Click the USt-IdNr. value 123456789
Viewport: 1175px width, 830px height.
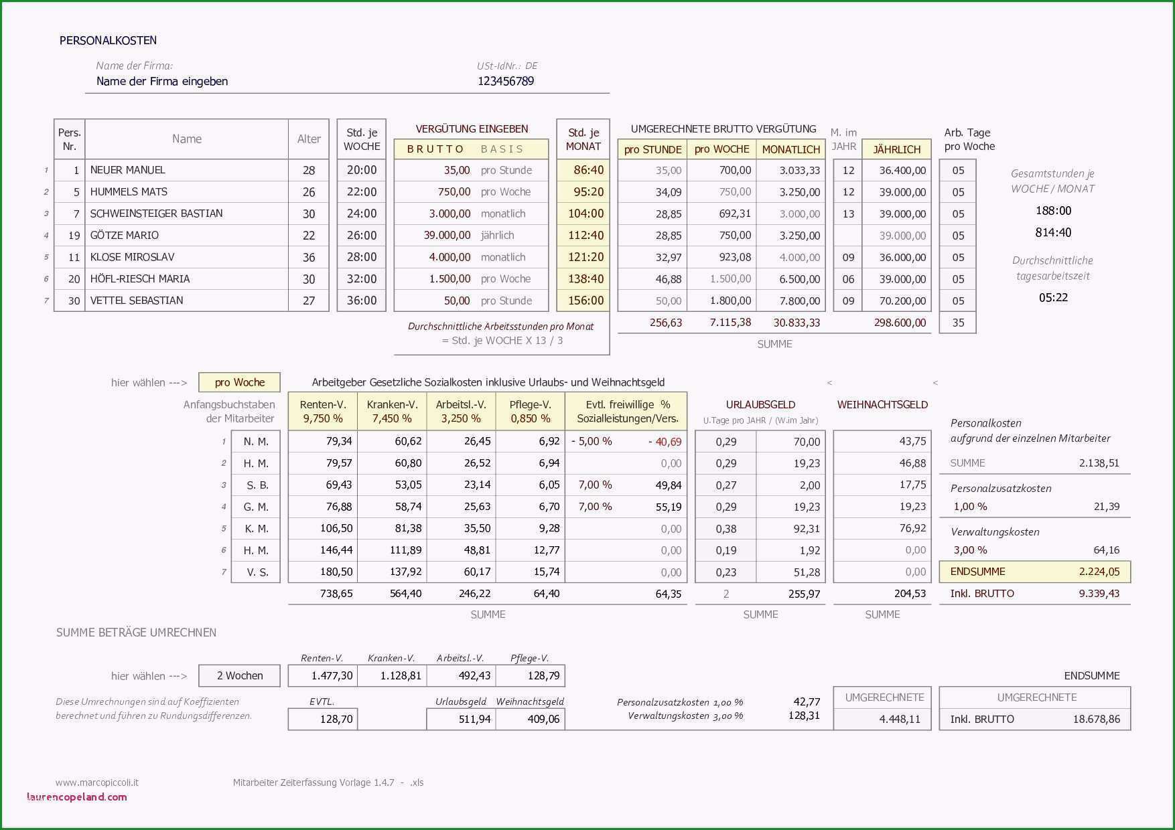506,81
